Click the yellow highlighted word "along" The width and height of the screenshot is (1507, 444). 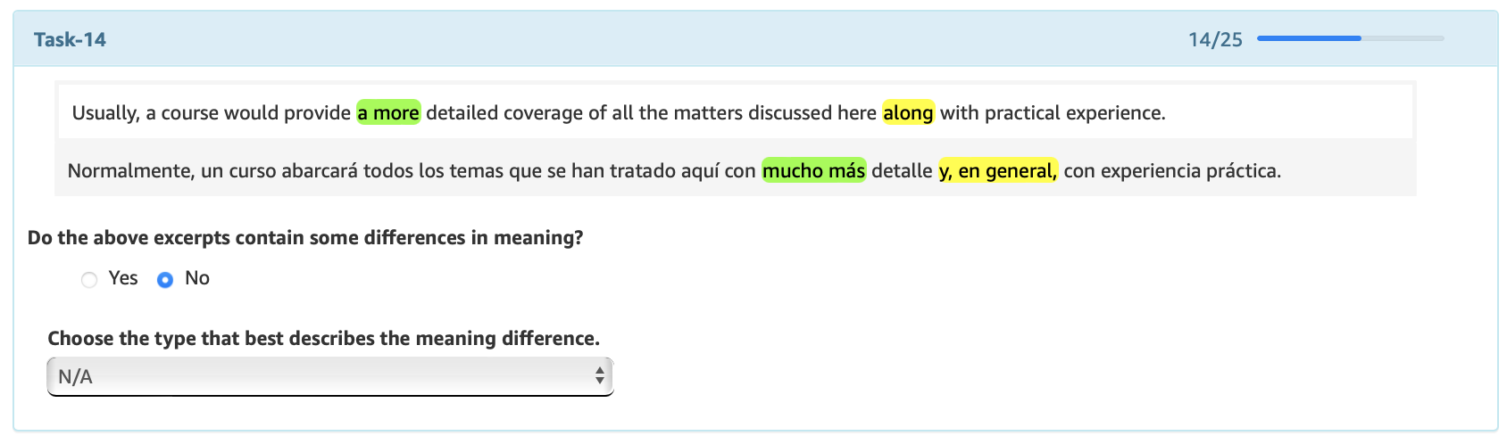(908, 112)
